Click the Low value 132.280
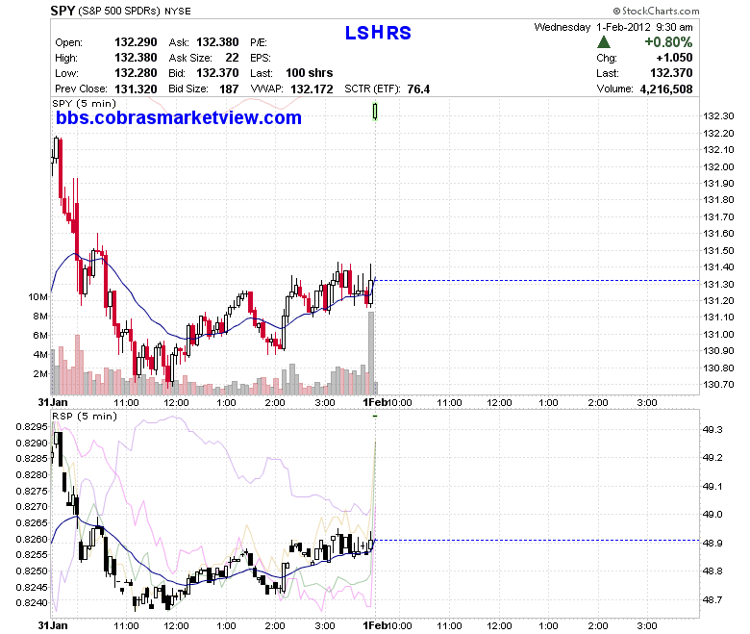750x634 pixels. coord(136,73)
